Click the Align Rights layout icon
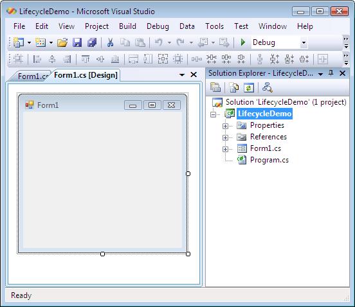Image resolution: width=355 pixels, height=307 pixels. pos(67,59)
